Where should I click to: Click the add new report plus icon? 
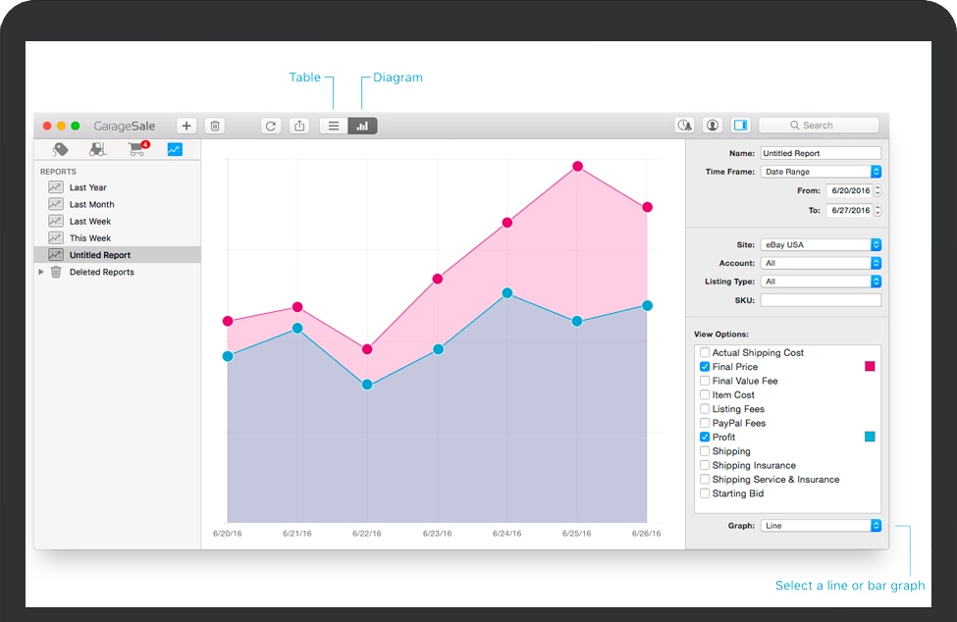[186, 126]
